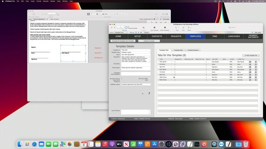Click Add Template Tab button
266x149 pixels.
tap(251, 55)
